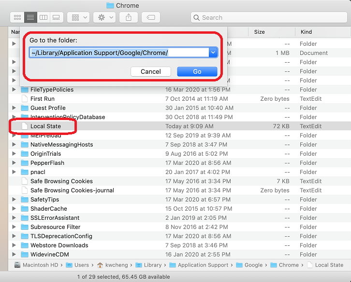Select the Local State file icon
351x282 pixels.
[24, 126]
